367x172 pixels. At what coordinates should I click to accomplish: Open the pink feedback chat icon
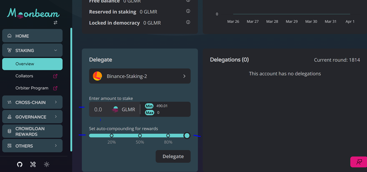click(x=358, y=162)
